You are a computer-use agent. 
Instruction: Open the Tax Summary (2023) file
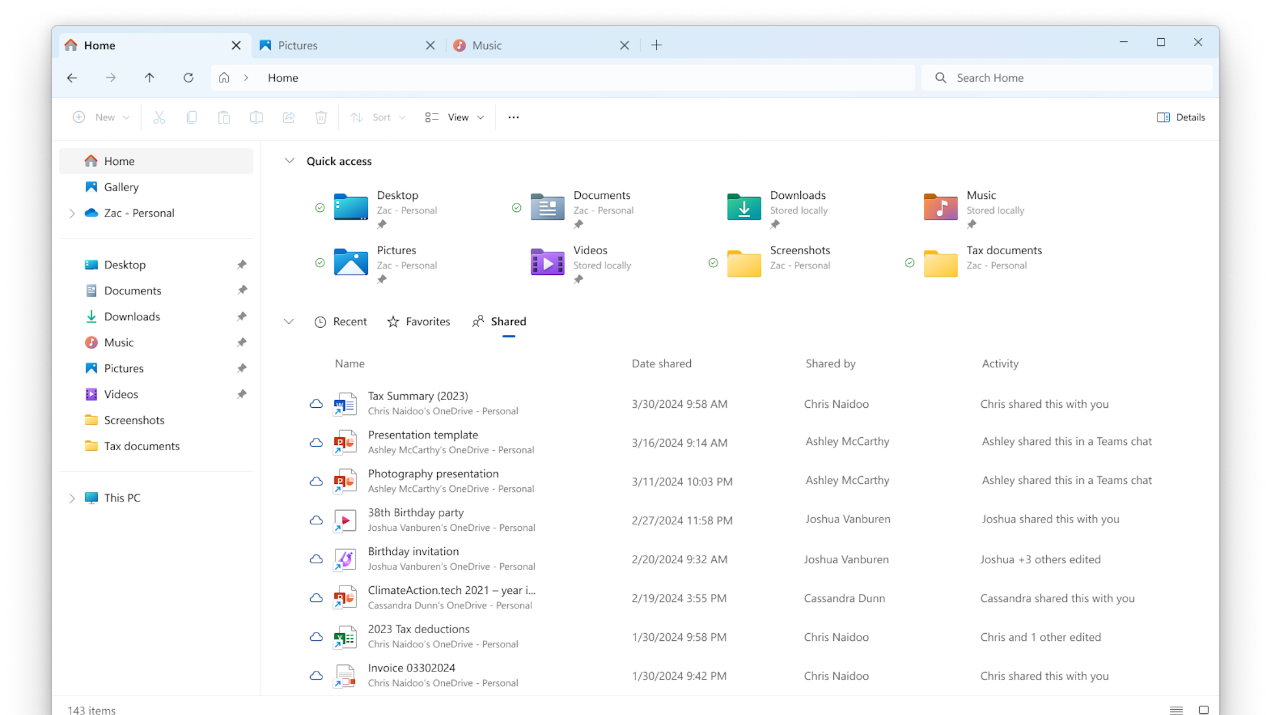[x=417, y=396]
